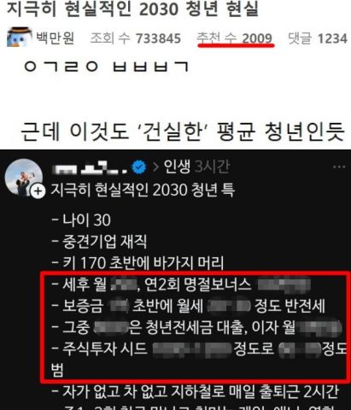Click the Threads poster profile photo
The width and height of the screenshot is (351, 410).
24,177
